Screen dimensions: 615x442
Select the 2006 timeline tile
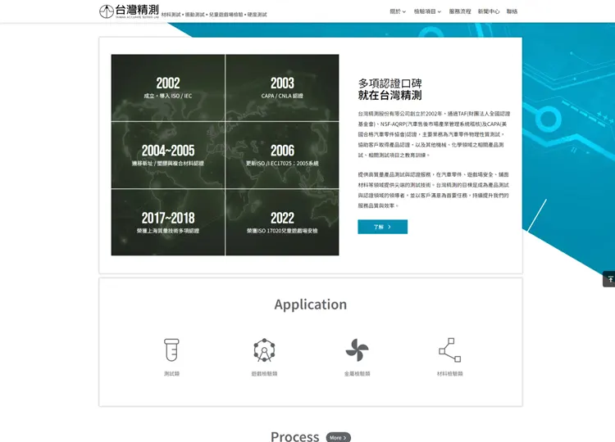[282, 155]
